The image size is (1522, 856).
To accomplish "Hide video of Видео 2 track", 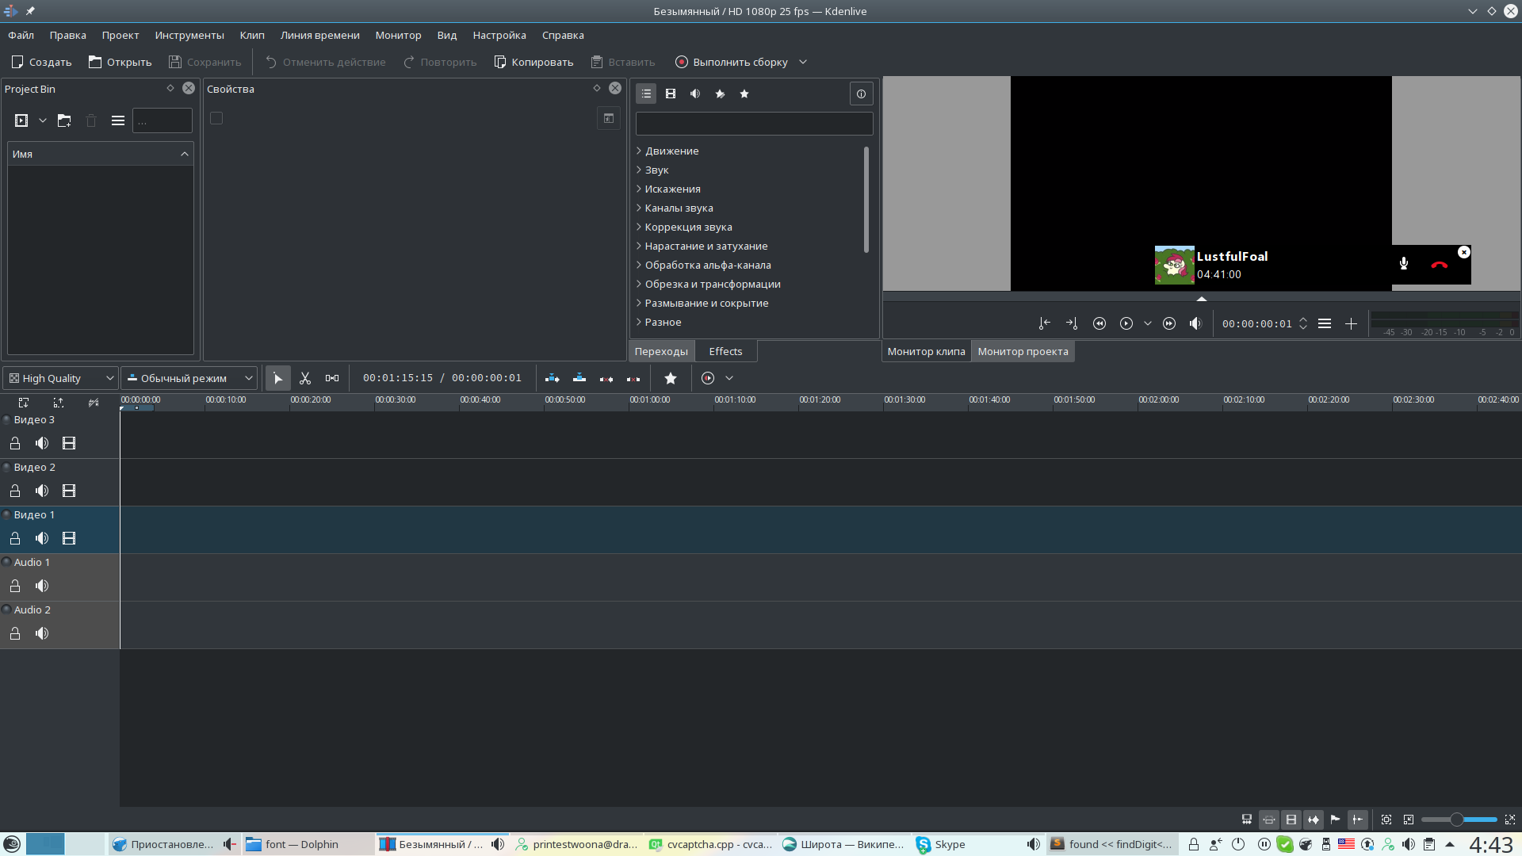I will tap(69, 491).
